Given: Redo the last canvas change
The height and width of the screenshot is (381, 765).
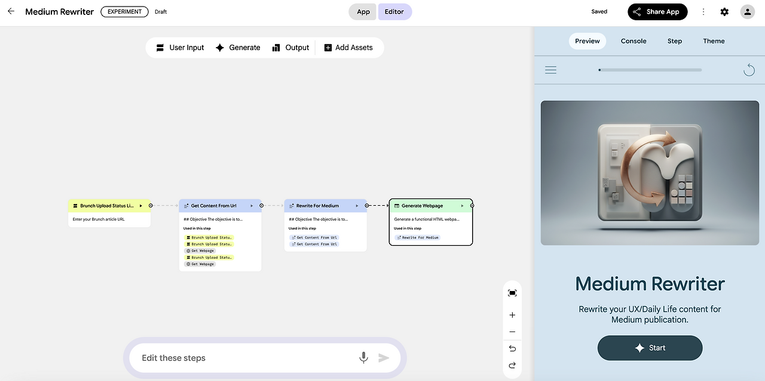Looking at the screenshot, I should 512,365.
